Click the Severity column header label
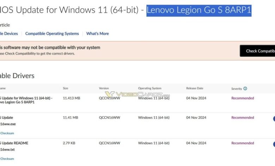Screen dimensions: 275x166 point(237,89)
